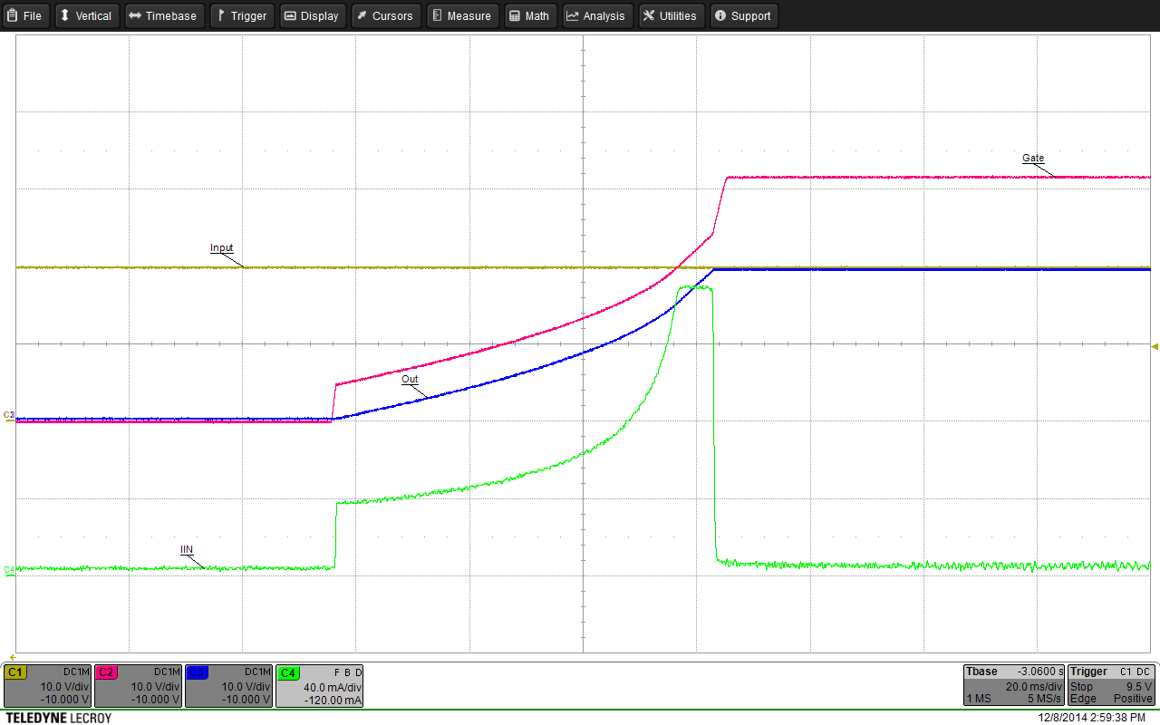1160x725 pixels.
Task: Open the File menu
Action: click(24, 15)
